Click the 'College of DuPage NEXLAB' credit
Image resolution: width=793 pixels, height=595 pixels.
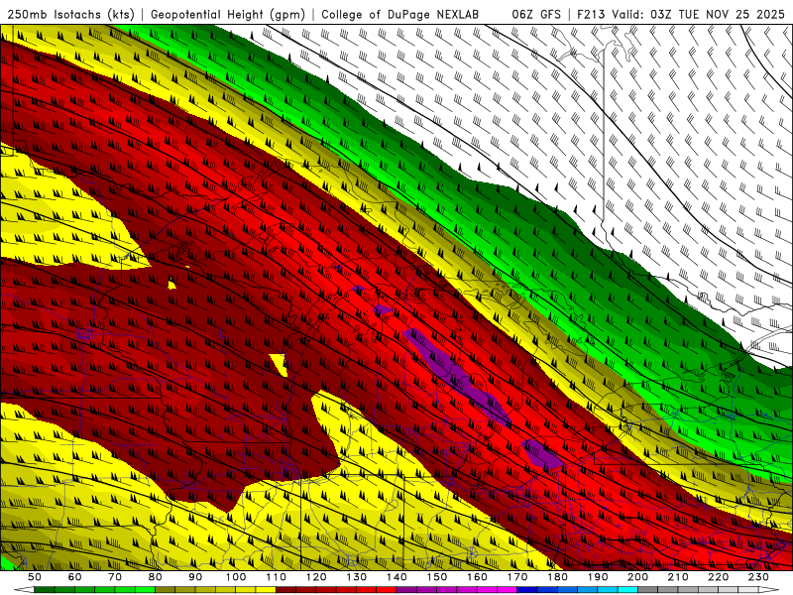[x=399, y=15]
